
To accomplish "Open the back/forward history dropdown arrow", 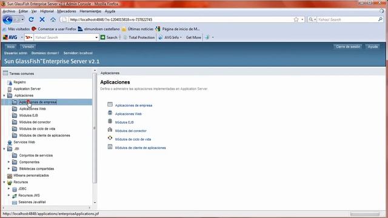I will pos(22,19).
